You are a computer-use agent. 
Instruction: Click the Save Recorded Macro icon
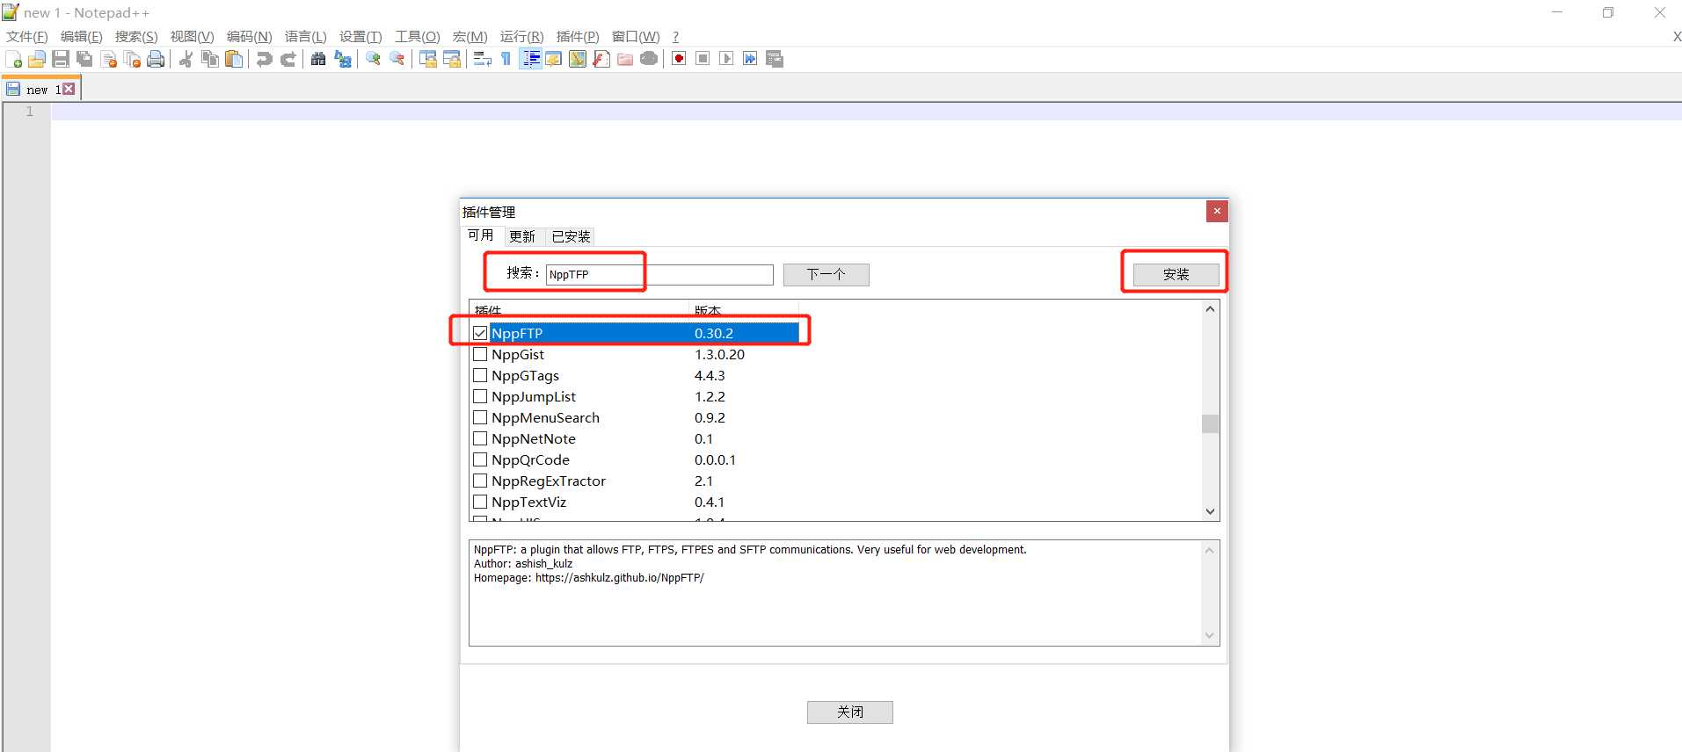point(775,59)
